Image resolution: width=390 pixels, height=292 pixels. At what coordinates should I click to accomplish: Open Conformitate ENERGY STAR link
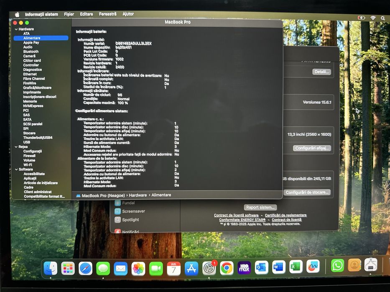click(x=242, y=220)
